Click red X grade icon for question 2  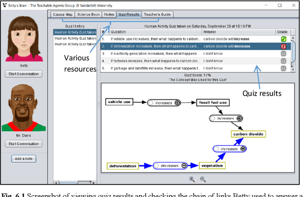point(283,46)
